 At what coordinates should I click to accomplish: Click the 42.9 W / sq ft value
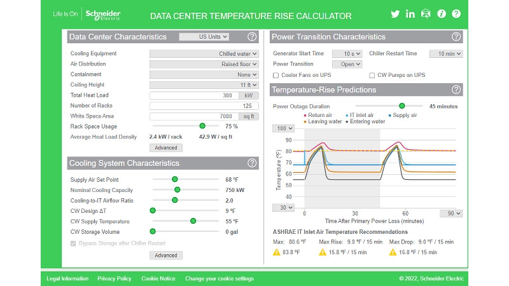click(216, 137)
